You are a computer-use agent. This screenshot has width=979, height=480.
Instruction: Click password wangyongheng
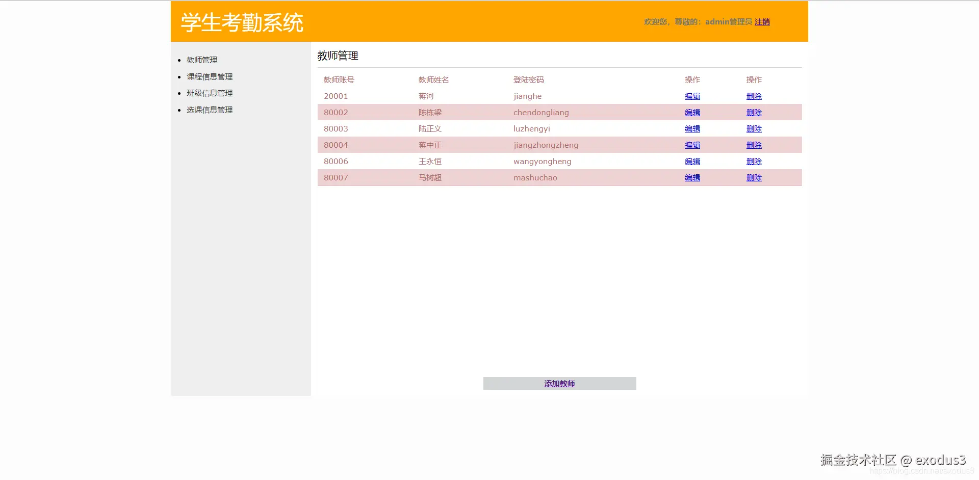pyautogui.click(x=543, y=162)
